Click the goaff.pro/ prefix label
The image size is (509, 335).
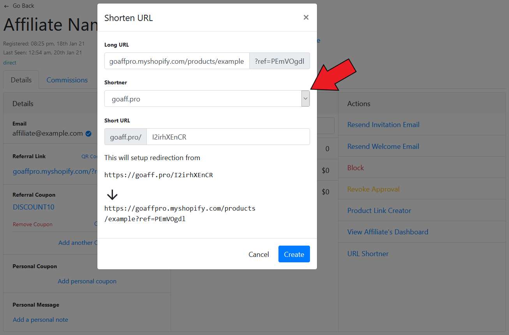(x=125, y=137)
